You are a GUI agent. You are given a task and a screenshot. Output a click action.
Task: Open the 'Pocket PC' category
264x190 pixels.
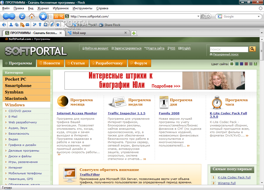tap(27, 79)
